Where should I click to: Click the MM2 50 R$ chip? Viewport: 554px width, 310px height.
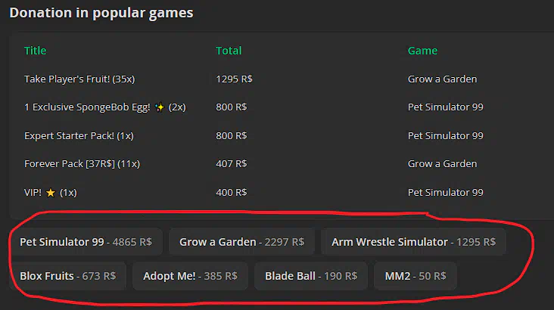pos(415,276)
